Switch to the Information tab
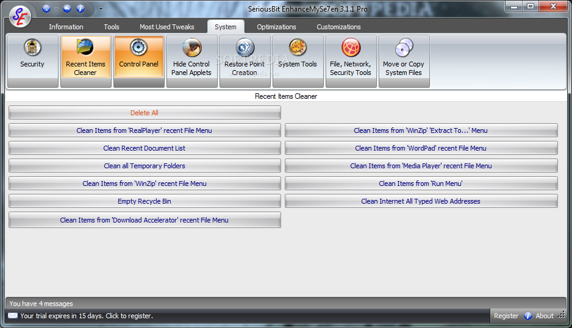 coord(66,27)
